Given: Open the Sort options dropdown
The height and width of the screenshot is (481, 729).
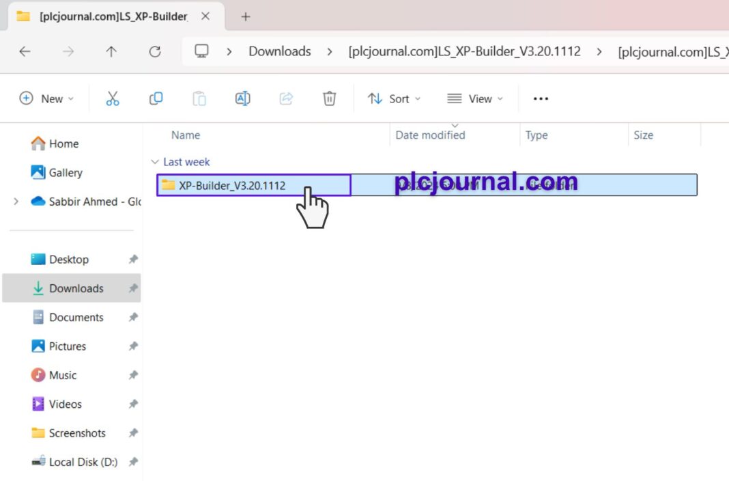Looking at the screenshot, I should pyautogui.click(x=395, y=98).
